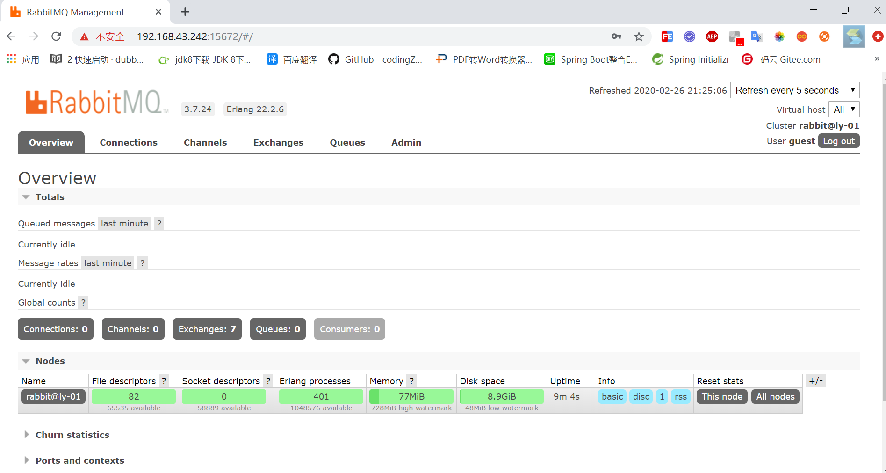The image size is (886, 473).
Task: Show help for Socket descriptors column
Action: (x=268, y=381)
